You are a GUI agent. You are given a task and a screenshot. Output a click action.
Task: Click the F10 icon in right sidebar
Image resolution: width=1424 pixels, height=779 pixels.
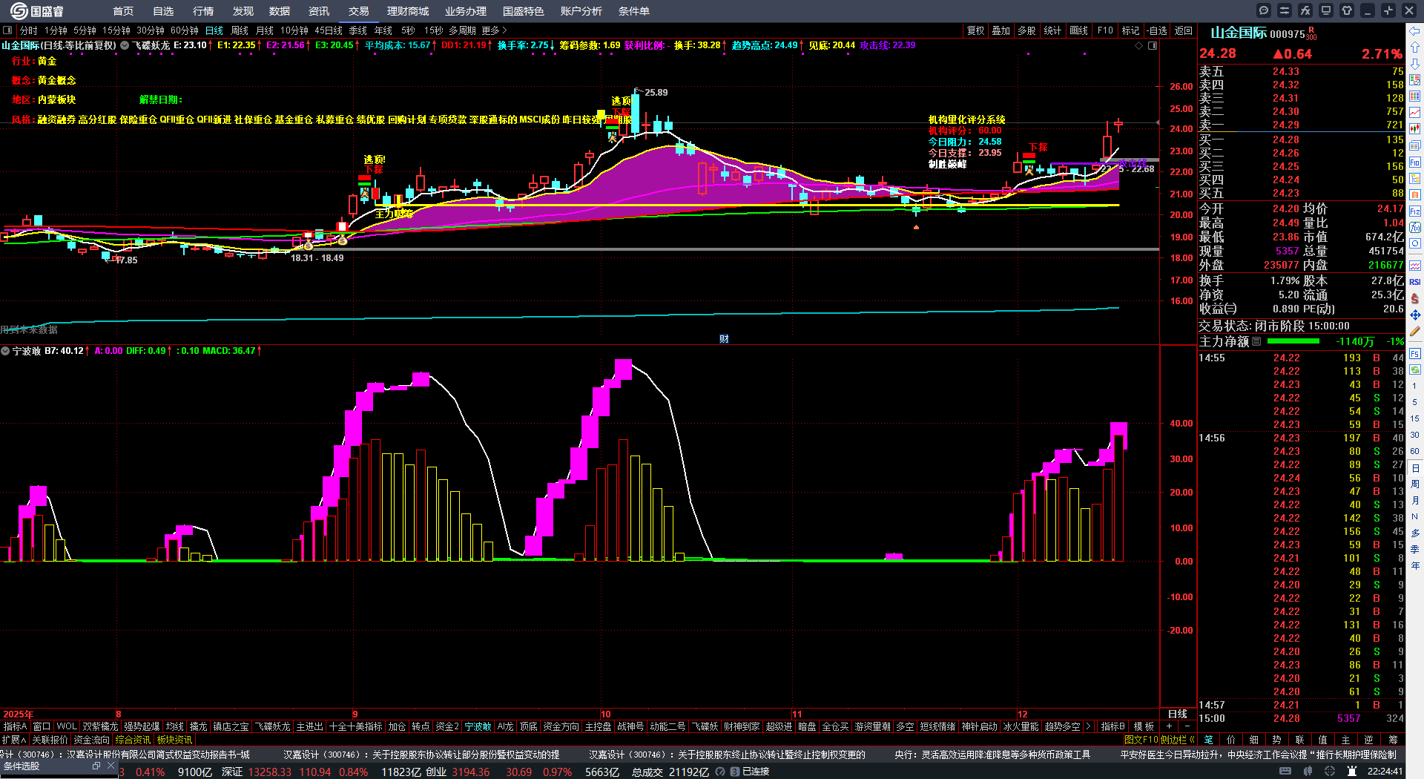(x=1415, y=162)
